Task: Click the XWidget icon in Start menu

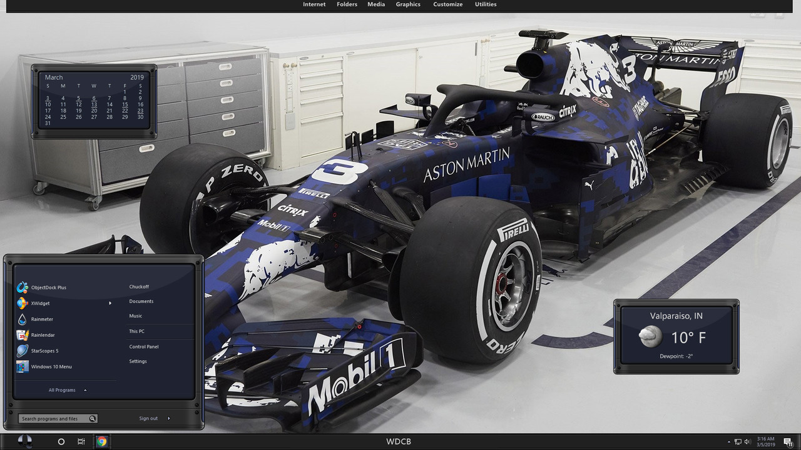Action: [x=23, y=303]
